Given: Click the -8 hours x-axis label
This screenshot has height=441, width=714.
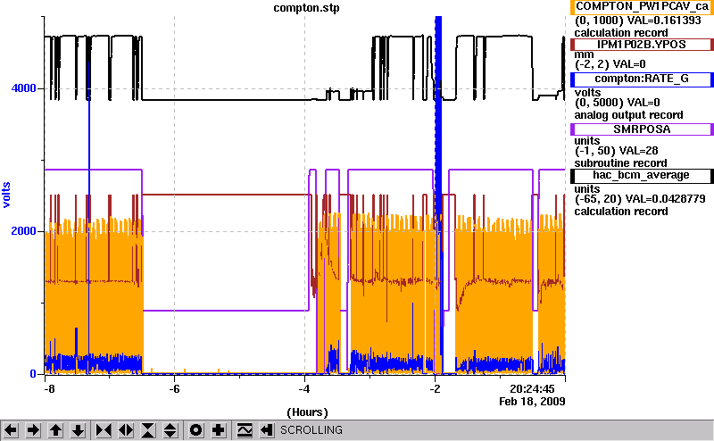Looking at the screenshot, I should [x=49, y=389].
